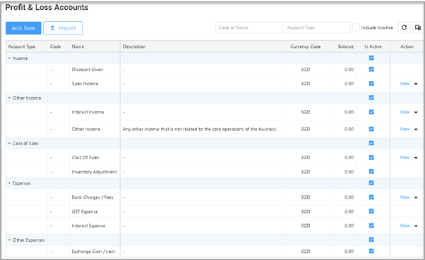Open action dropdown arrow for Cost Of Sales
This screenshot has height=260, width=425.
(x=416, y=158)
